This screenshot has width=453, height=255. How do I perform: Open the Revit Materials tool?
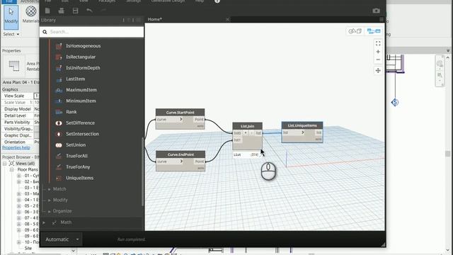pyautogui.click(x=30, y=14)
